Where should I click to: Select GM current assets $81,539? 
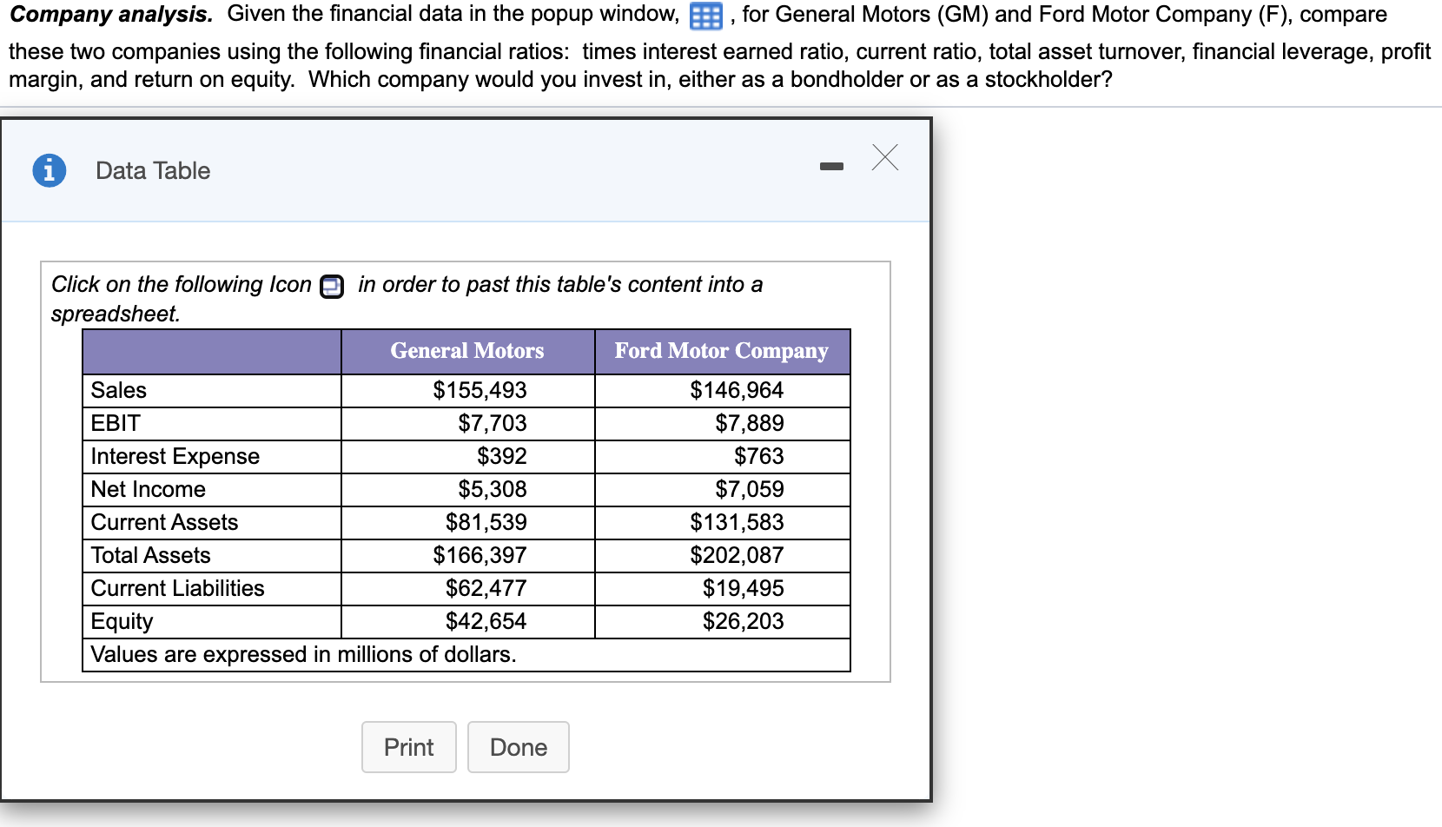(x=486, y=522)
